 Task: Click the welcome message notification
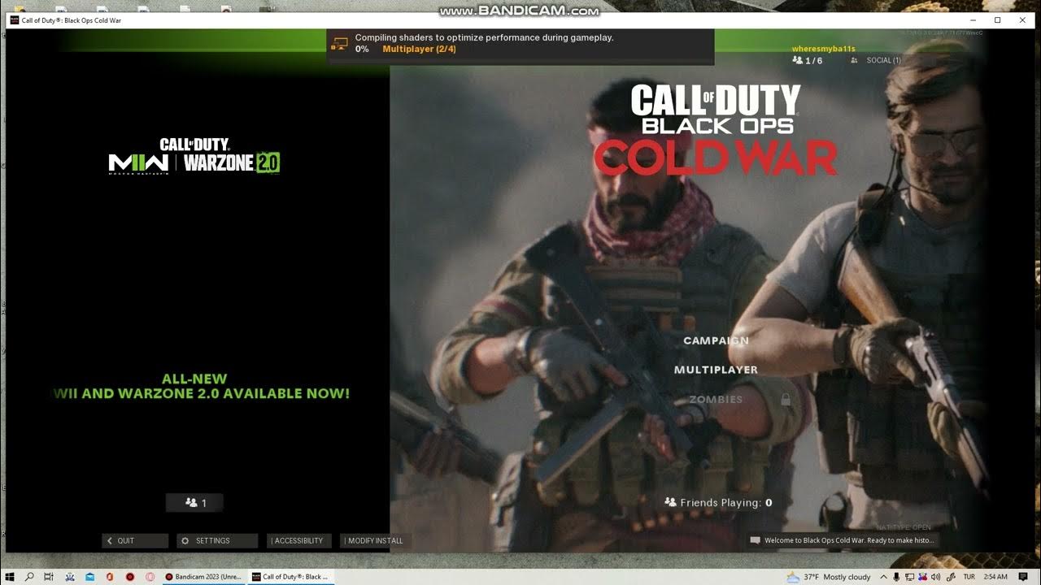pos(843,539)
